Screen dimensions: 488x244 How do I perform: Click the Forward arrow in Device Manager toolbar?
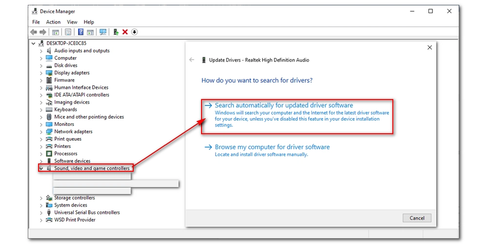point(43,32)
